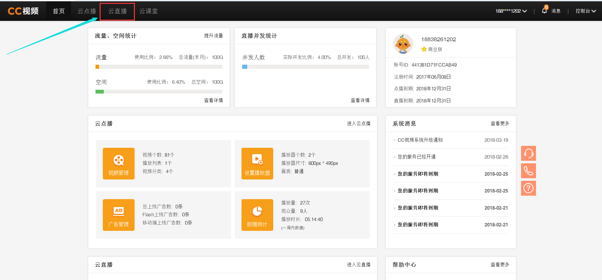Image resolution: width=602 pixels, height=280 pixels.
Task: Click the orange headset customer service icon
Action: [528, 153]
